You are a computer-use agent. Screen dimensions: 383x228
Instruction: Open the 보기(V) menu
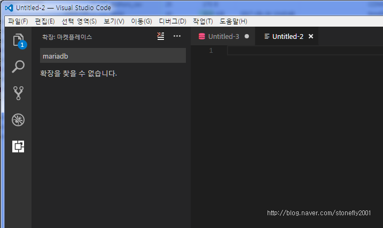[x=114, y=21]
